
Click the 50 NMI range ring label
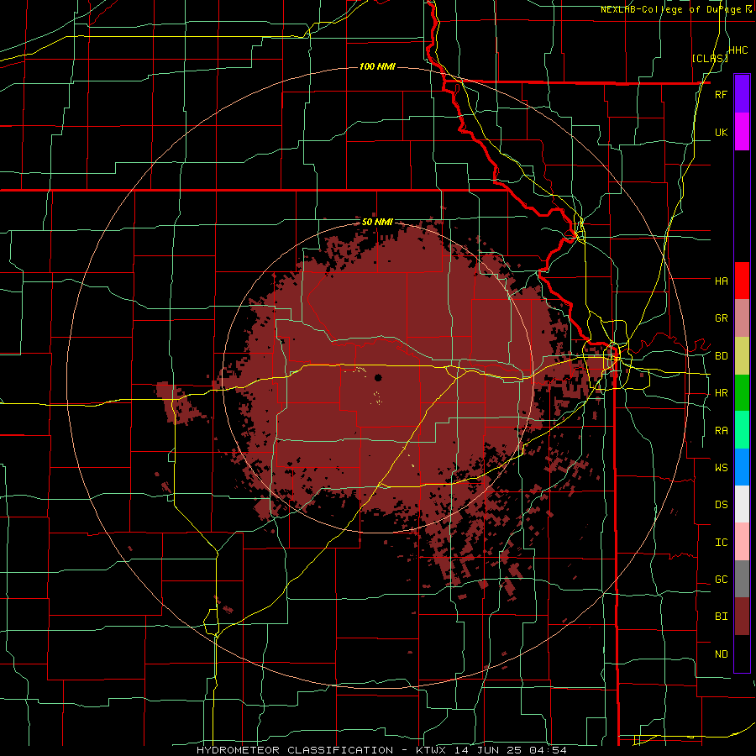[x=377, y=223]
